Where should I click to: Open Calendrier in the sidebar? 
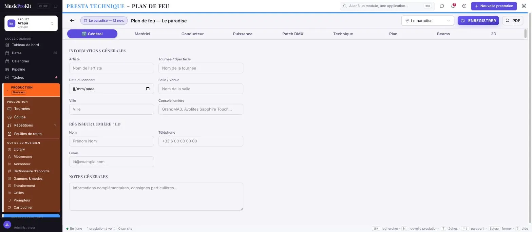(x=31, y=61)
